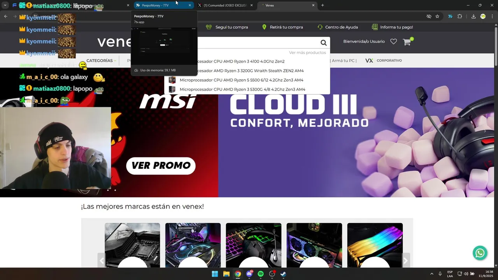Click the search magnifier icon
498x280 pixels.
(323, 43)
